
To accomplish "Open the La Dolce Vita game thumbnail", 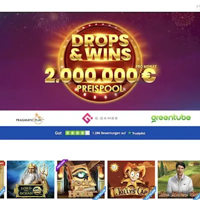I will tap(179, 179).
